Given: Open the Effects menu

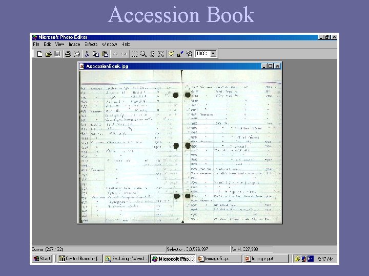Looking at the screenshot, I should (x=91, y=44).
